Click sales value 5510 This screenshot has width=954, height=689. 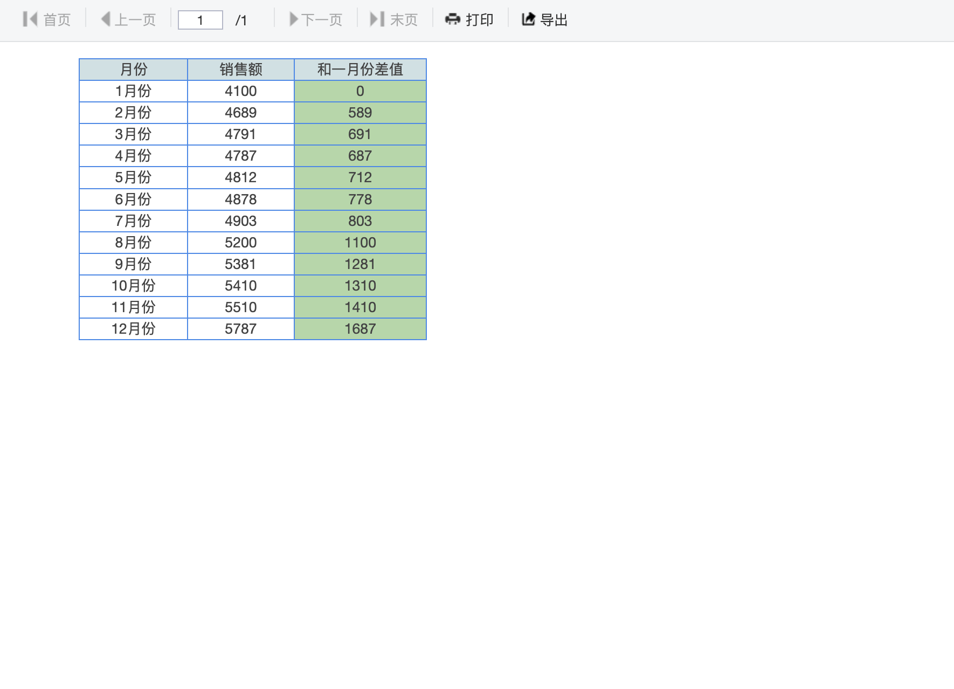(241, 307)
